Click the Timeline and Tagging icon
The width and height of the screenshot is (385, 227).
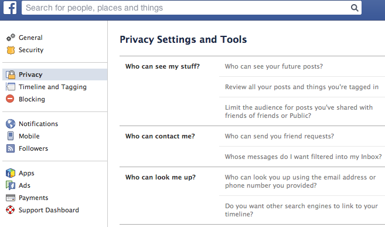click(x=11, y=87)
